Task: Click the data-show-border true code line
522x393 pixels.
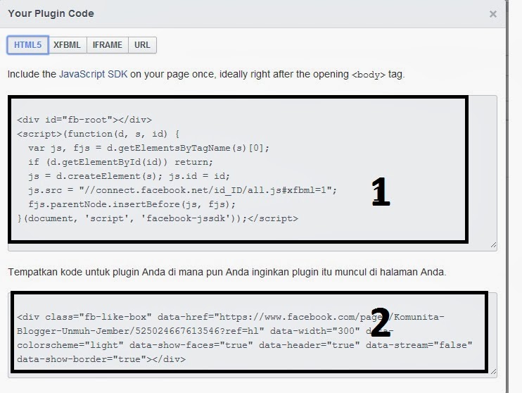Action: click(101, 359)
